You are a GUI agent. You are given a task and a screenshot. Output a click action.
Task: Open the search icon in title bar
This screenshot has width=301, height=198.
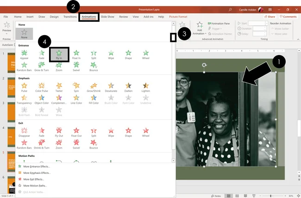click(230, 9)
